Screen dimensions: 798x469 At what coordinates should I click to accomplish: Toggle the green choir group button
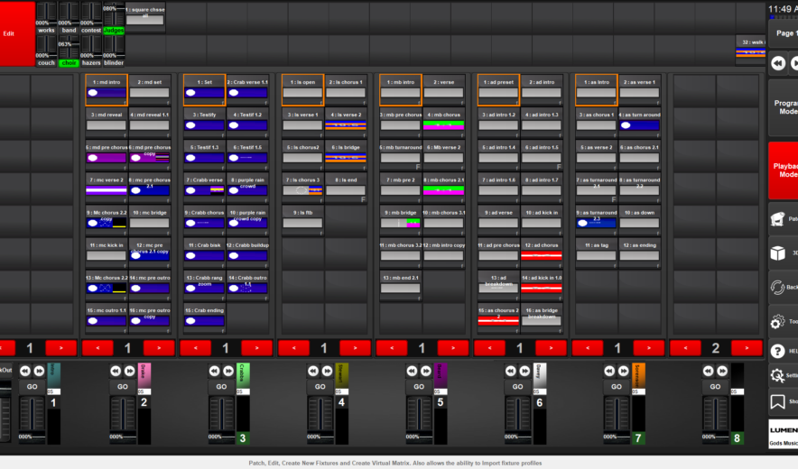point(69,62)
